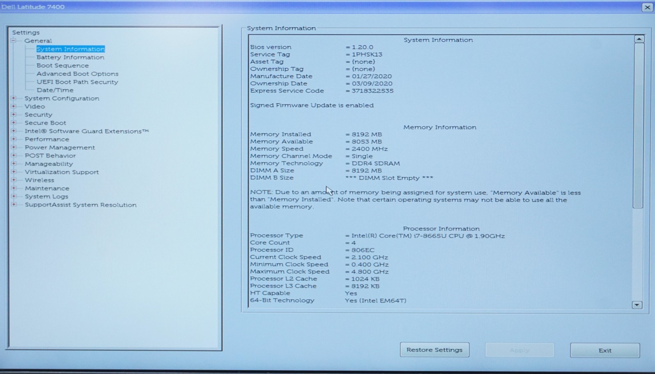Expand POST Behavior node
This screenshot has height=374, width=655.
click(x=14, y=155)
